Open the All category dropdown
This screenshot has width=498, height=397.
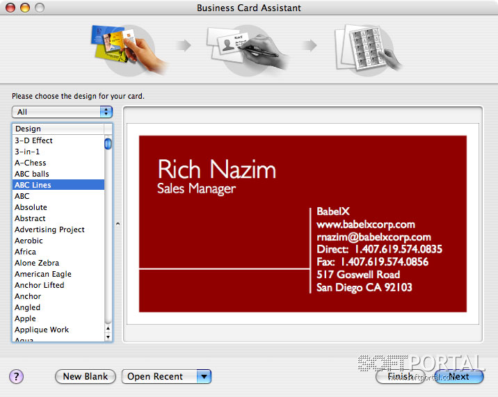pyautogui.click(x=63, y=112)
